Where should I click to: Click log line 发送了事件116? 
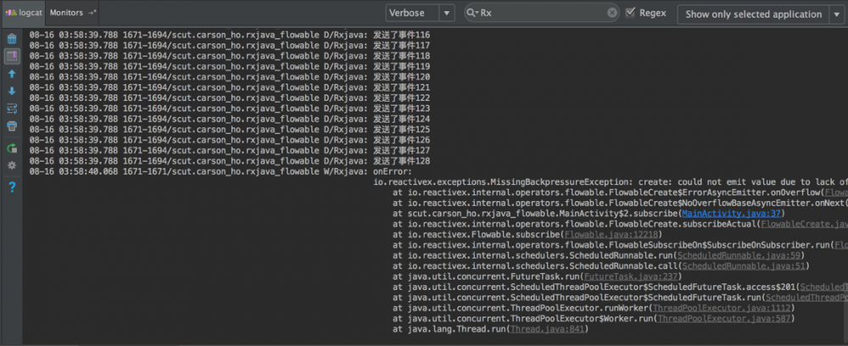click(x=230, y=35)
